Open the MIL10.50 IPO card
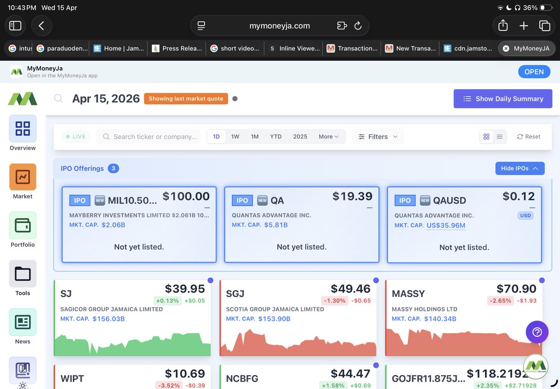Screen dimensions: 560x389 tap(139, 225)
